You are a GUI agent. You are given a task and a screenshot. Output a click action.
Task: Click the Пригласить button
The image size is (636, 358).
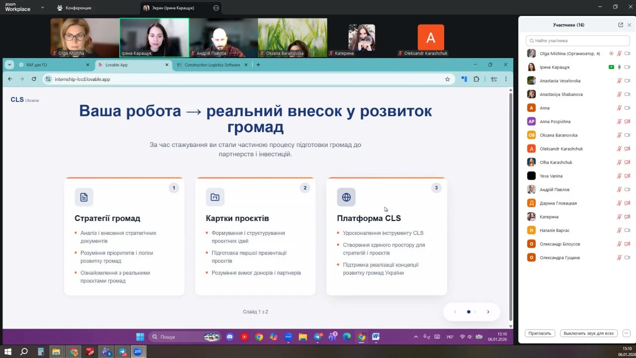[540, 333]
